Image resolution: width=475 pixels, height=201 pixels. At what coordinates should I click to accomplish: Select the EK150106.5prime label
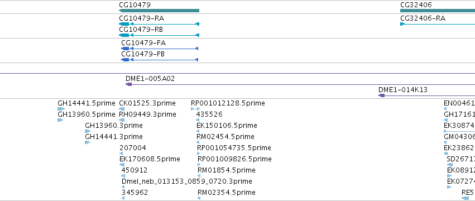tap(227, 126)
